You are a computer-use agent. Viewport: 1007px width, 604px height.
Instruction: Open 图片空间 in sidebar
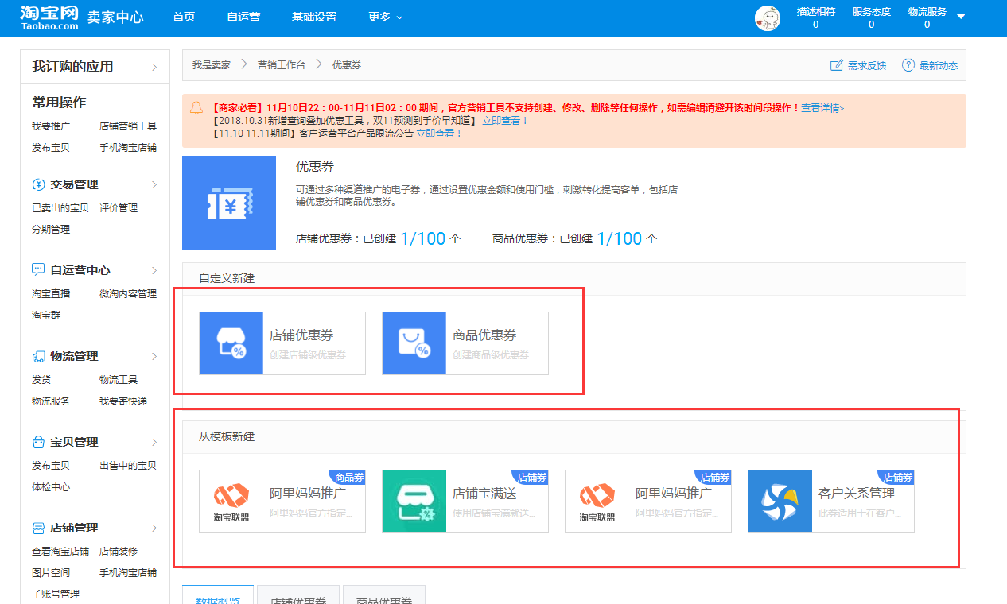(x=51, y=572)
